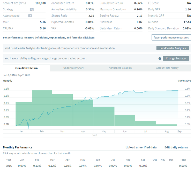Switch to the Underwater Chart tab
The image size is (194, 170).
click(73, 68)
